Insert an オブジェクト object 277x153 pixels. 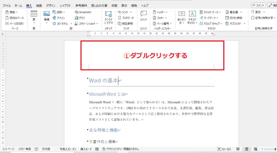233,23
